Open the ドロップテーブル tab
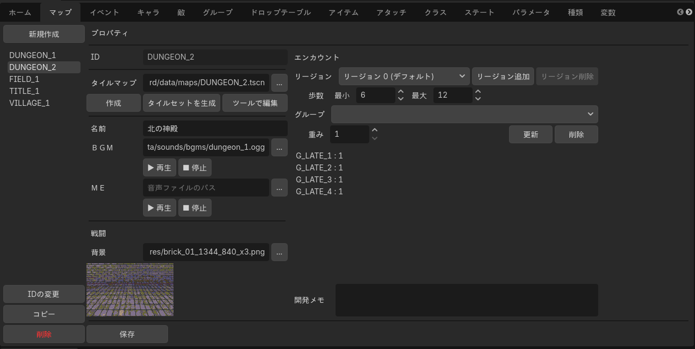This screenshot has width=695, height=349. [x=281, y=12]
